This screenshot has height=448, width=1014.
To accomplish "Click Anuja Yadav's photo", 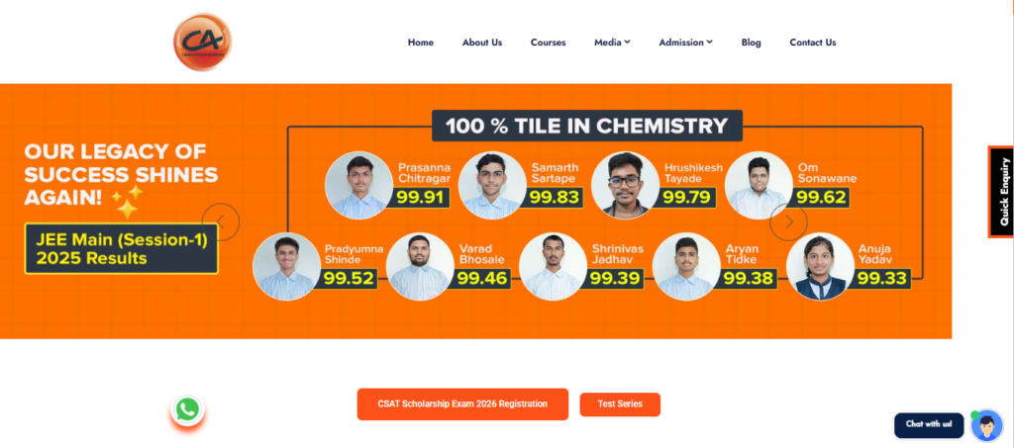I will coord(820,267).
